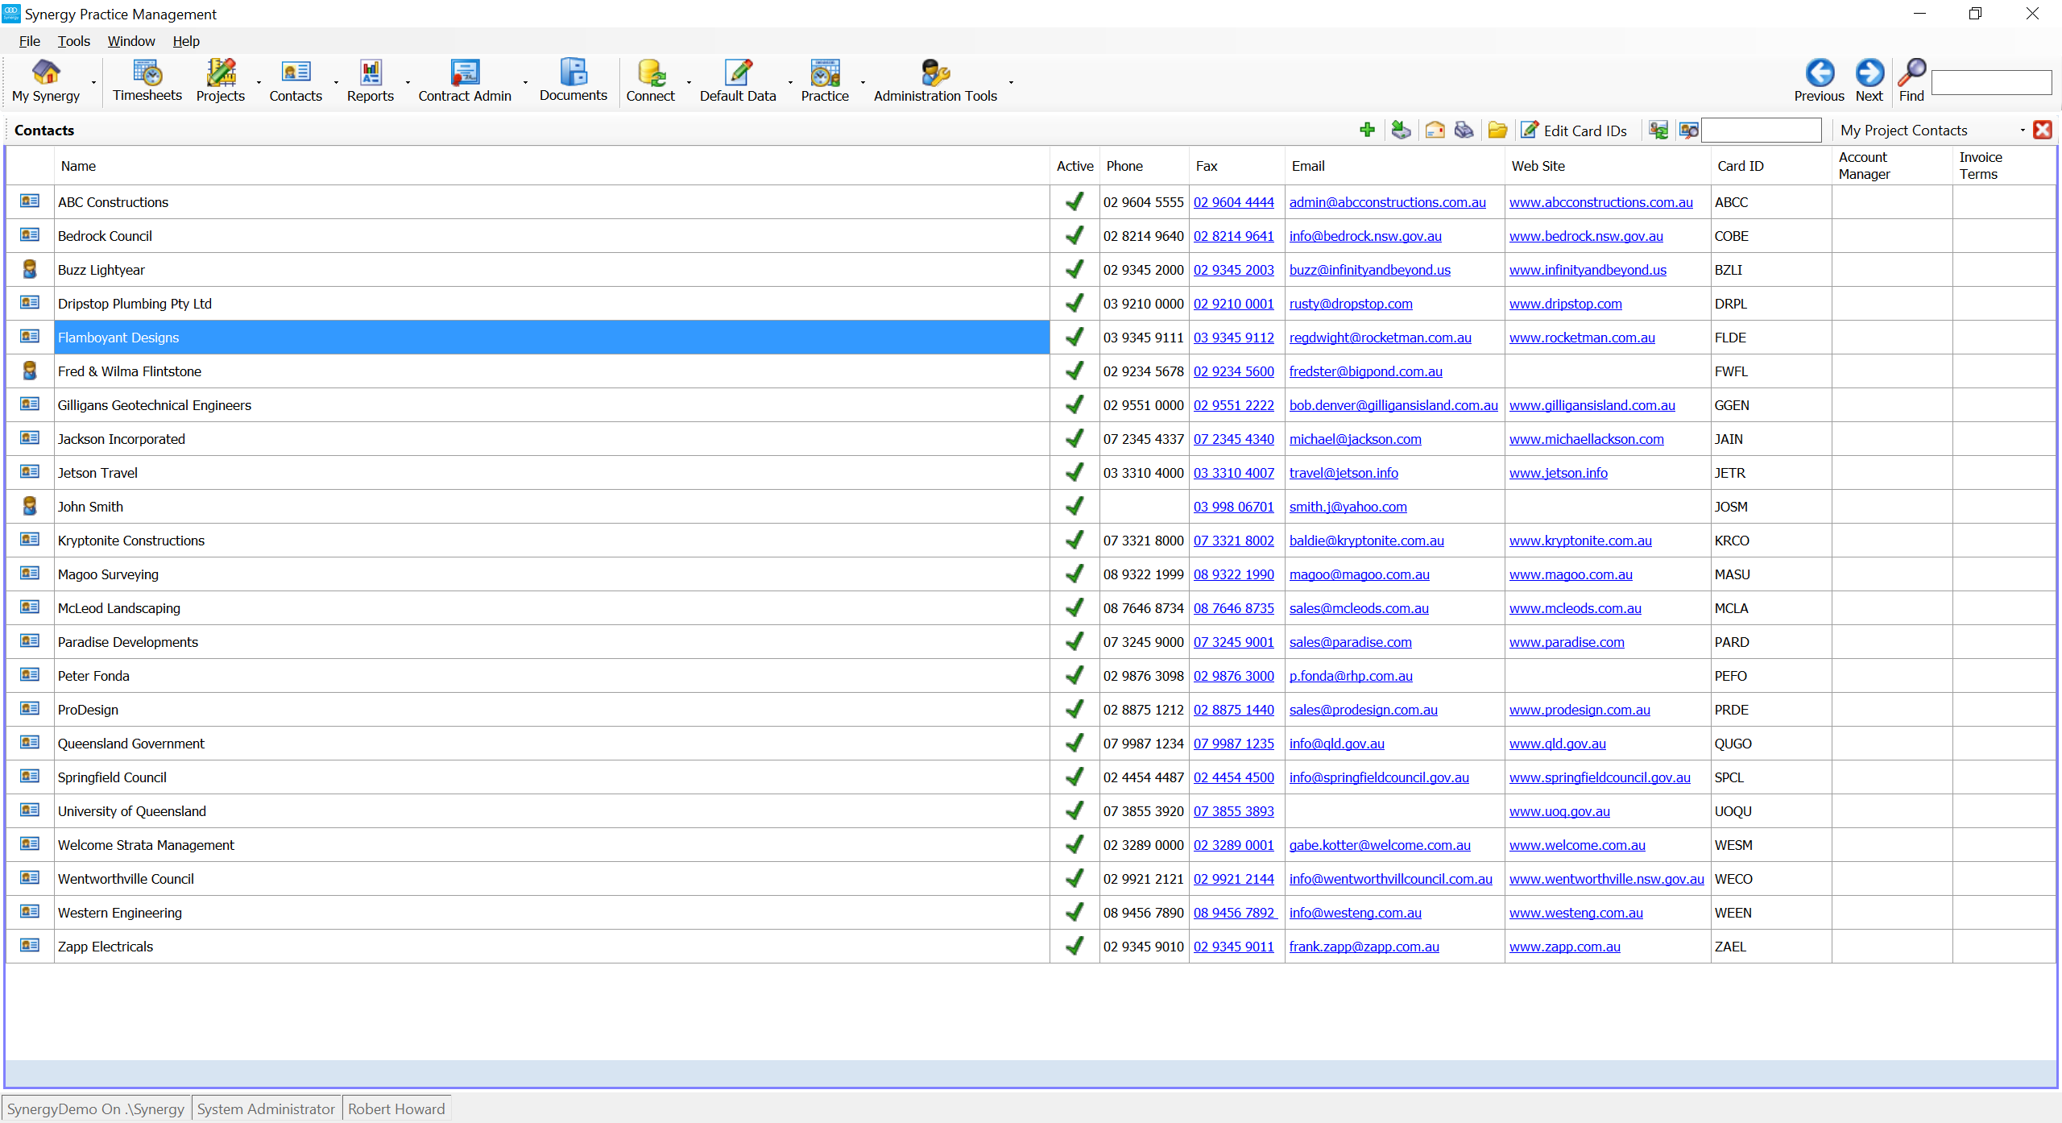Click the yellow folder icon
Viewport: 2062px width, 1123px height.
click(x=1497, y=130)
